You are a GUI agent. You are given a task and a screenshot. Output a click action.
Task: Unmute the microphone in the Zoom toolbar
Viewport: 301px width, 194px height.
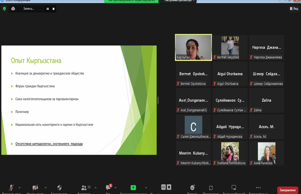(x=11, y=188)
